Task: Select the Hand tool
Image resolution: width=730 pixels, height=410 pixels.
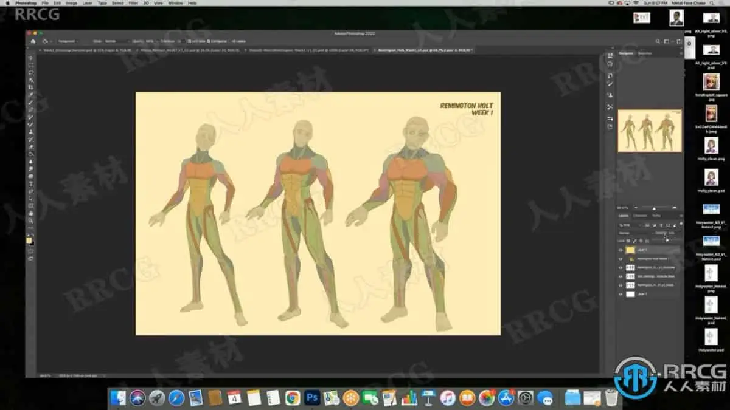Action: 31,213
